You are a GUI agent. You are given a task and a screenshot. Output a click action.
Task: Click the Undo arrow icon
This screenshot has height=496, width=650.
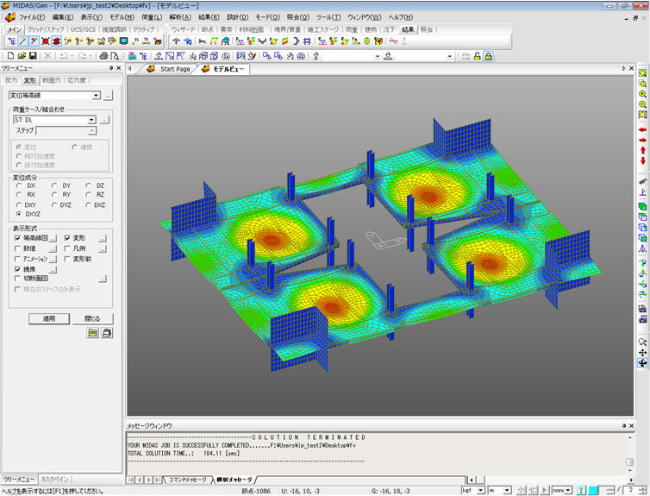pyautogui.click(x=64, y=55)
